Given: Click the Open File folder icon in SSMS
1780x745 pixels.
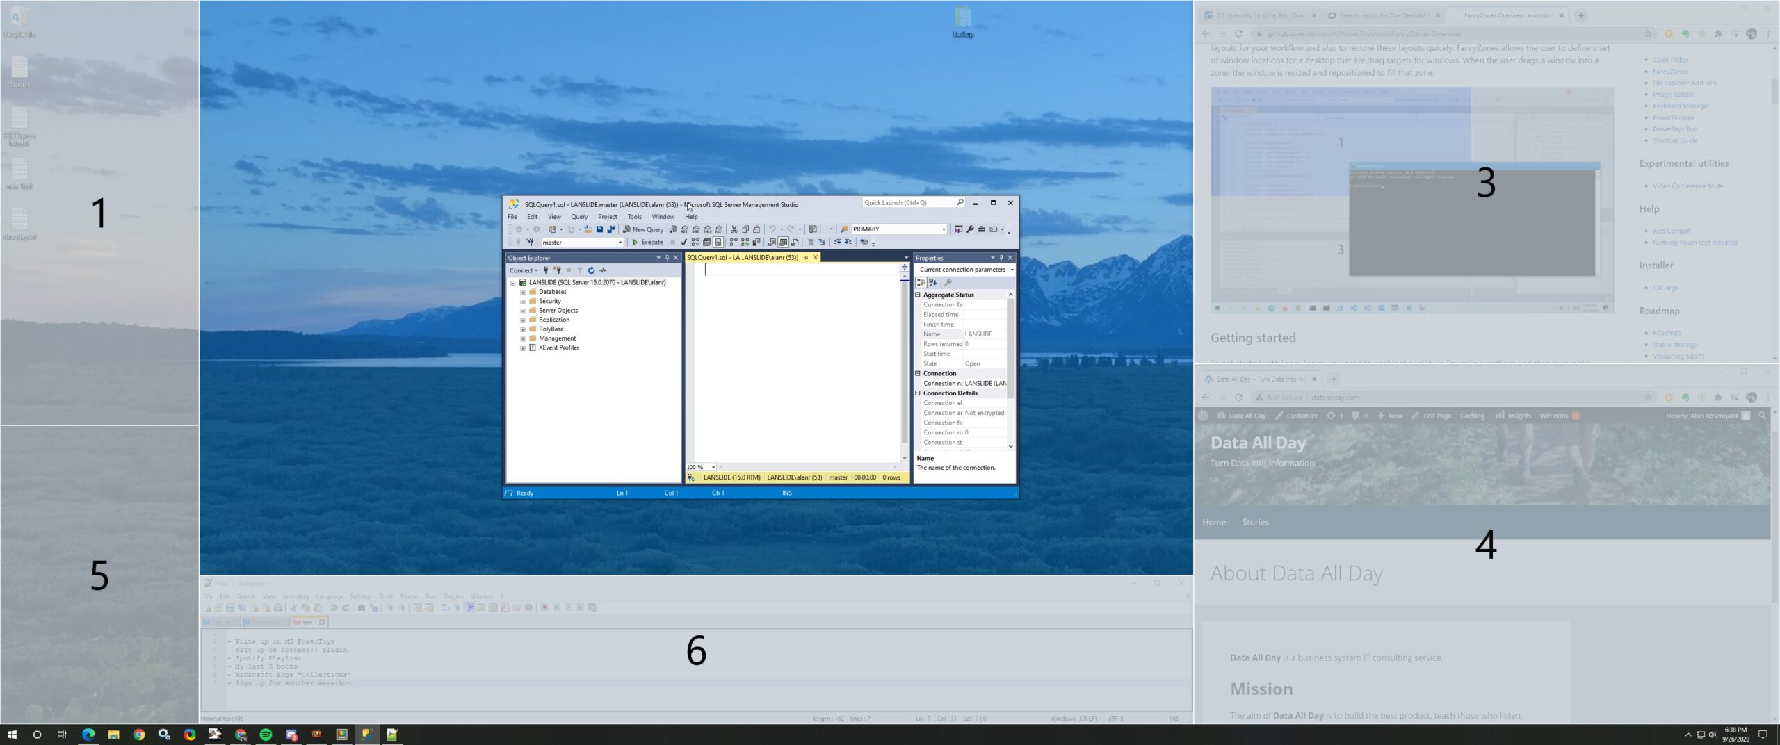Looking at the screenshot, I should 588,229.
